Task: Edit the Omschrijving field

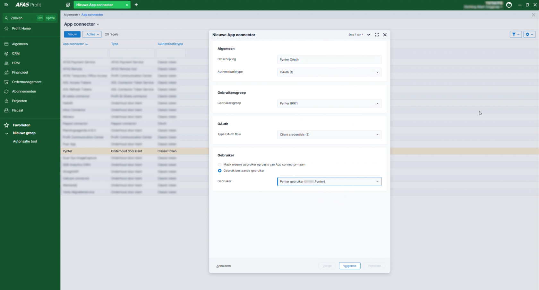Action: tap(329, 59)
